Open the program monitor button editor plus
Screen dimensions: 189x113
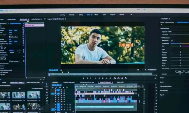pyautogui.click(x=155, y=78)
